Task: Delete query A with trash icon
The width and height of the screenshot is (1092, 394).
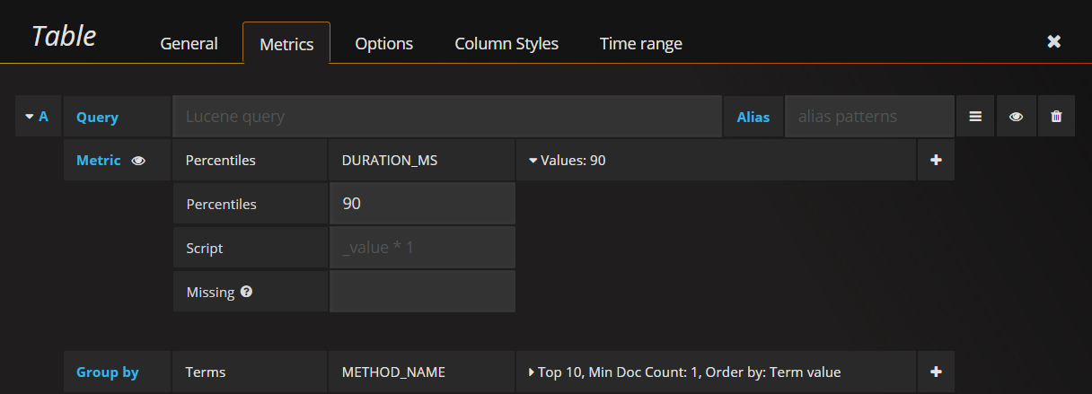Action: (x=1056, y=117)
